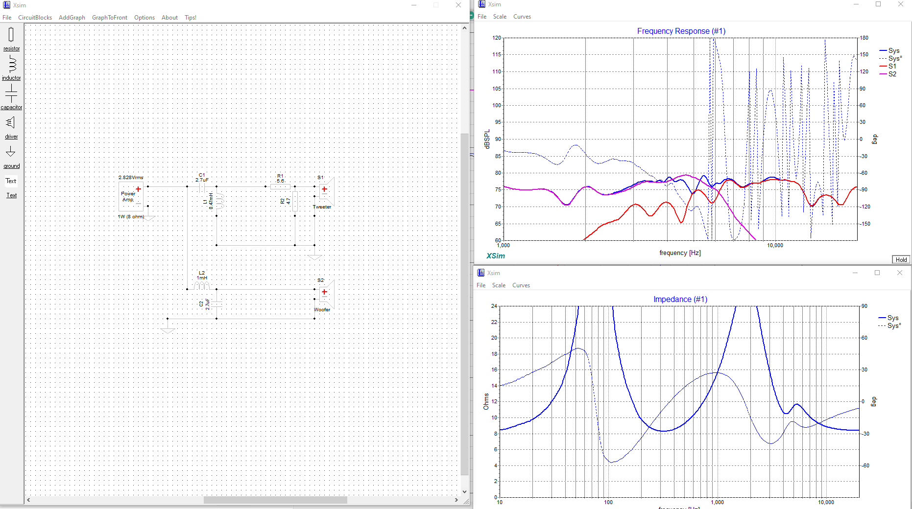Open Curves menu in Frequency Response window
The width and height of the screenshot is (912, 509).
tap(522, 17)
